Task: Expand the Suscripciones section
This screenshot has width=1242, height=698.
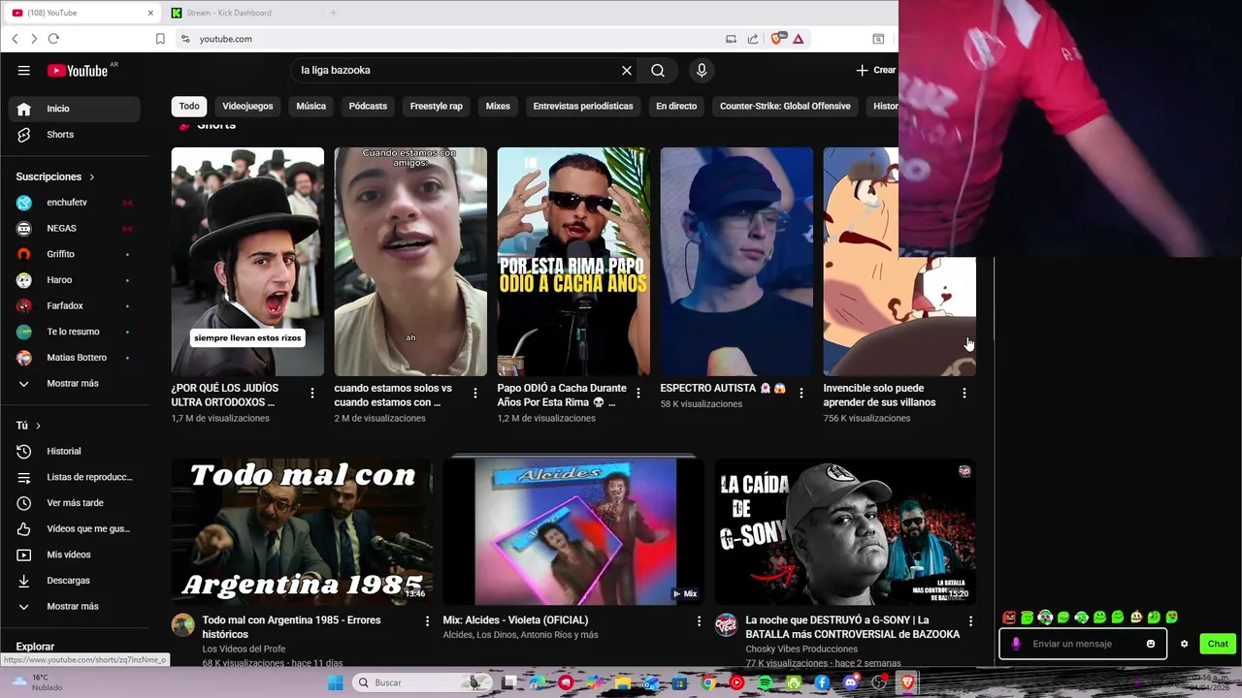Action: (x=55, y=176)
